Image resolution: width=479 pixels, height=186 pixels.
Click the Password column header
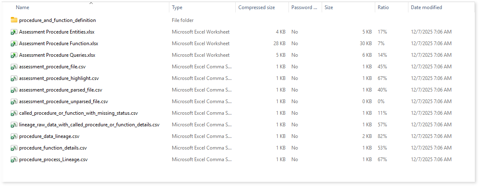point(304,7)
